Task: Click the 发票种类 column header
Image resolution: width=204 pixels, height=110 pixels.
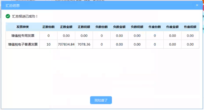Action: pos(23,27)
